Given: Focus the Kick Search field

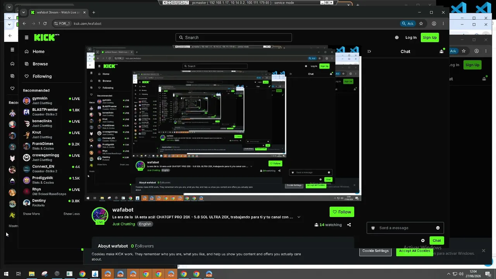Looking at the screenshot, I should 234,38.
